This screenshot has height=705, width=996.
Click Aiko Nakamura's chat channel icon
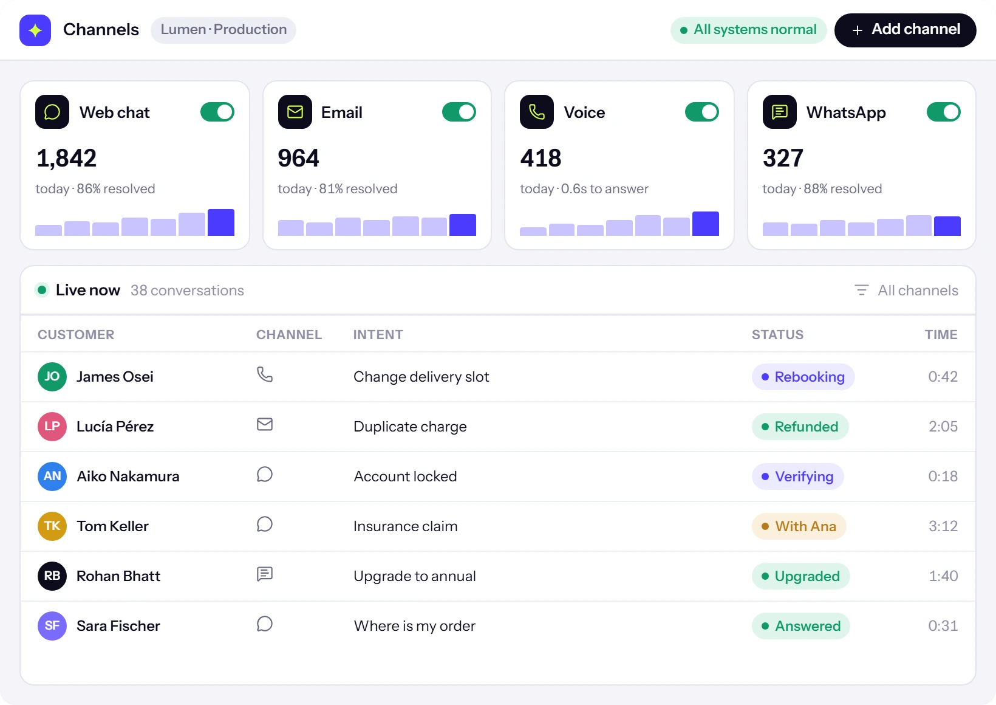tap(265, 474)
